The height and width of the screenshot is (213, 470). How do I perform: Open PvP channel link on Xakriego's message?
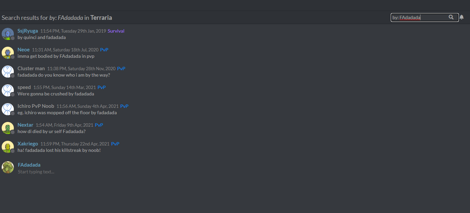click(115, 144)
